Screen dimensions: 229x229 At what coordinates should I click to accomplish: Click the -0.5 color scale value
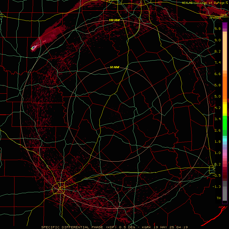[217, 176]
